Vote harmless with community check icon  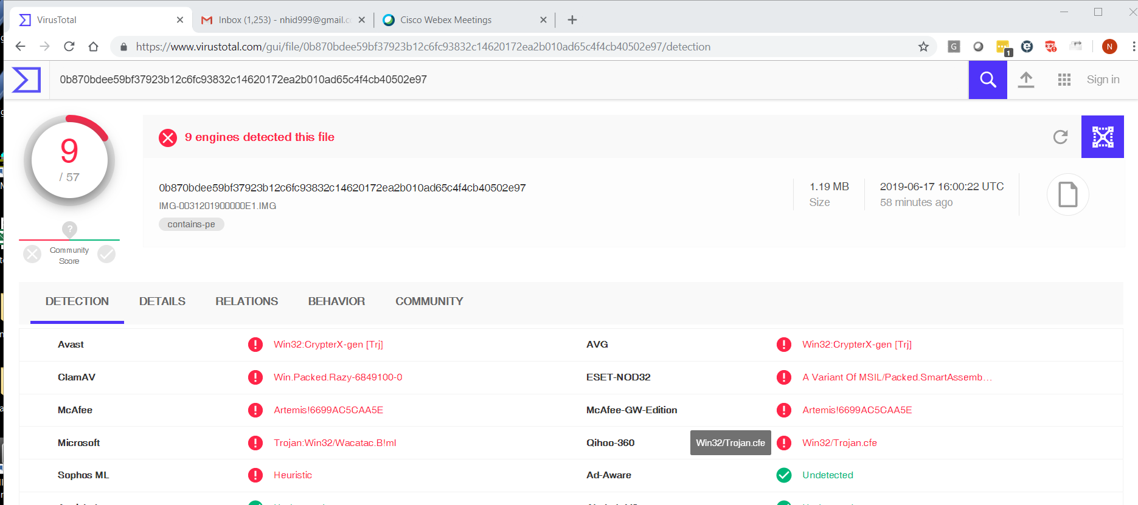pyautogui.click(x=106, y=254)
